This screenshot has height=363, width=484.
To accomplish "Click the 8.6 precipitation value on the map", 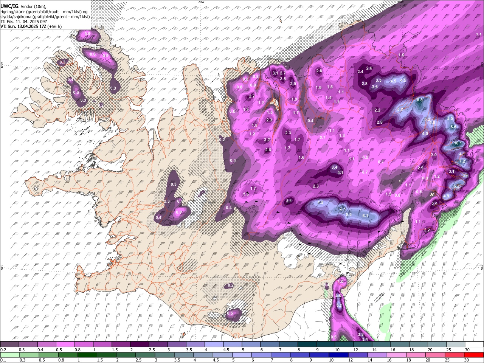I will [454, 127].
